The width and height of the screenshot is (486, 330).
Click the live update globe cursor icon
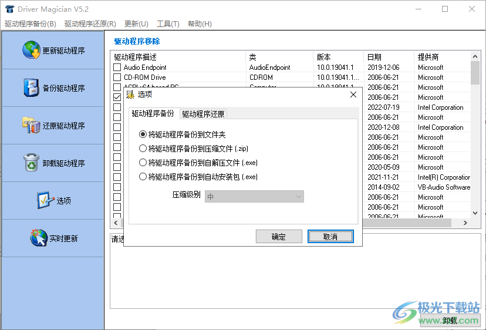[39, 238]
